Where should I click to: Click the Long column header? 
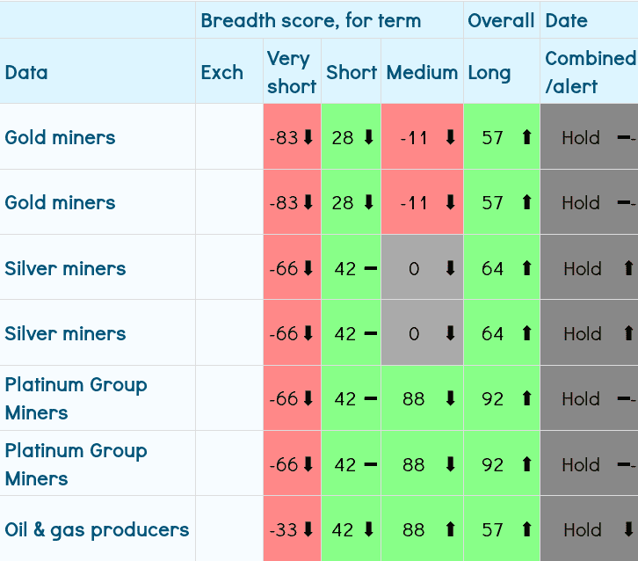pyautogui.click(x=489, y=72)
